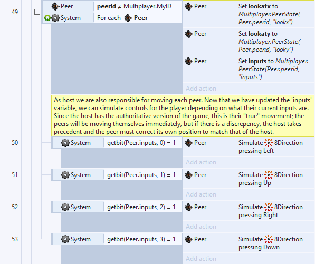Viewport: 315px width, 264px height.
Task: Click the 8Direction icon in pressing Up action
Action: pyautogui.click(x=269, y=175)
